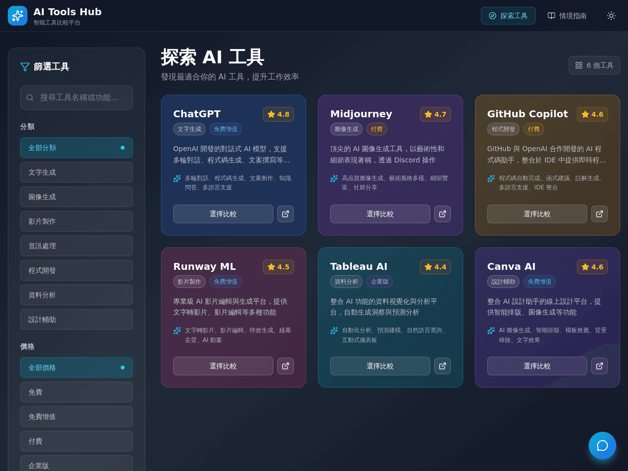Click the 程式開發 tag on GitHub Copilot card
This screenshot has height=471, width=628.
click(x=503, y=129)
